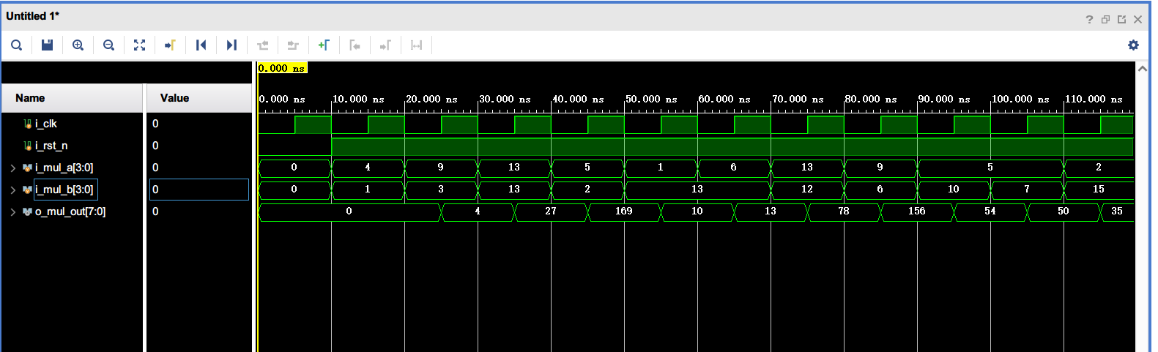Click i_mul_a waveform value 6
This screenshot has height=352, width=1158.
tap(734, 167)
